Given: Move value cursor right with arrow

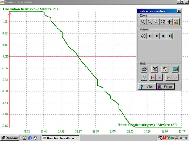Looking at the screenshot, I should pyautogui.click(x=156, y=36).
